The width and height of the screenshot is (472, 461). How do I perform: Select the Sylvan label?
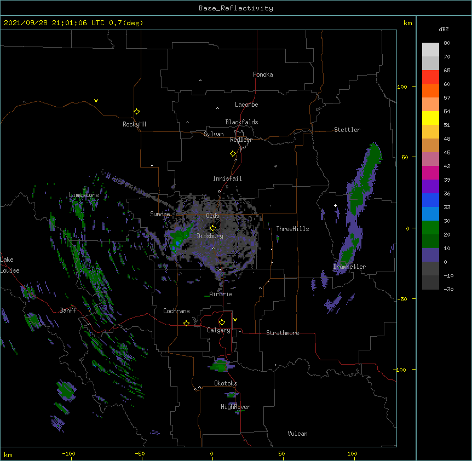point(214,134)
